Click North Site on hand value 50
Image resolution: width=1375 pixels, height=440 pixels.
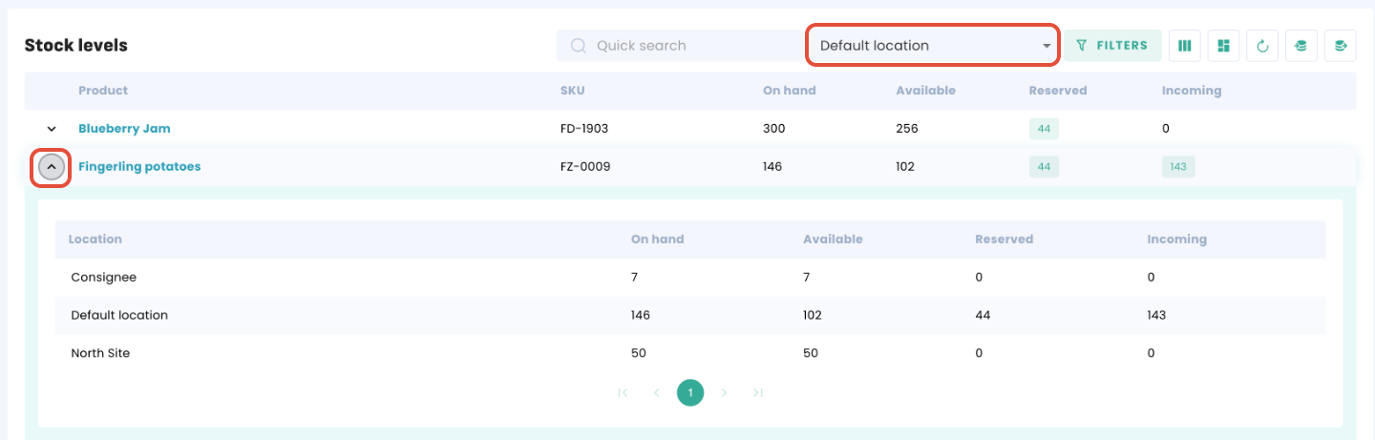(639, 353)
